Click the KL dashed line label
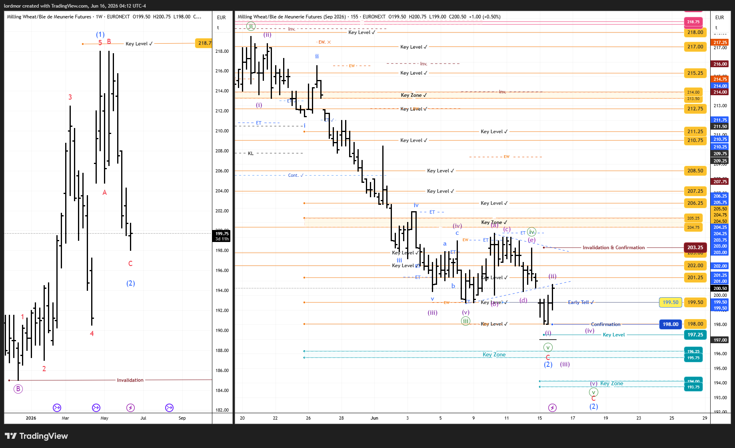This screenshot has width=735, height=448. coord(251,153)
